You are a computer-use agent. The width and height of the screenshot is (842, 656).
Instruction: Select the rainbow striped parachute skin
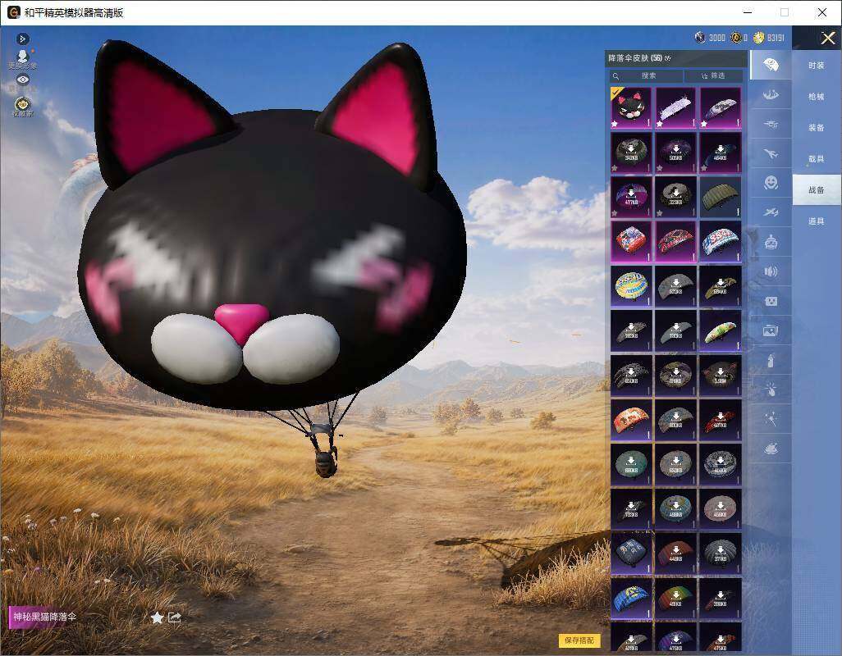675,598
